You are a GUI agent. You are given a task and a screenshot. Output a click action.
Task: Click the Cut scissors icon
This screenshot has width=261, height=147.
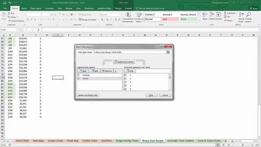pyautogui.click(x=9, y=13)
